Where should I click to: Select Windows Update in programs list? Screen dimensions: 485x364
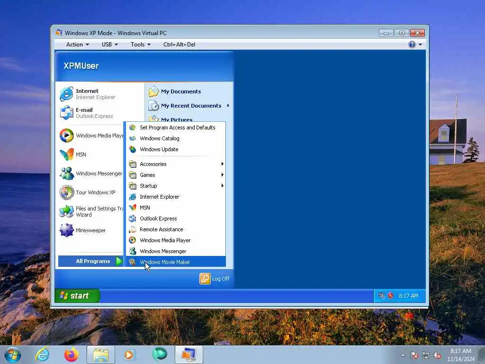click(x=175, y=149)
